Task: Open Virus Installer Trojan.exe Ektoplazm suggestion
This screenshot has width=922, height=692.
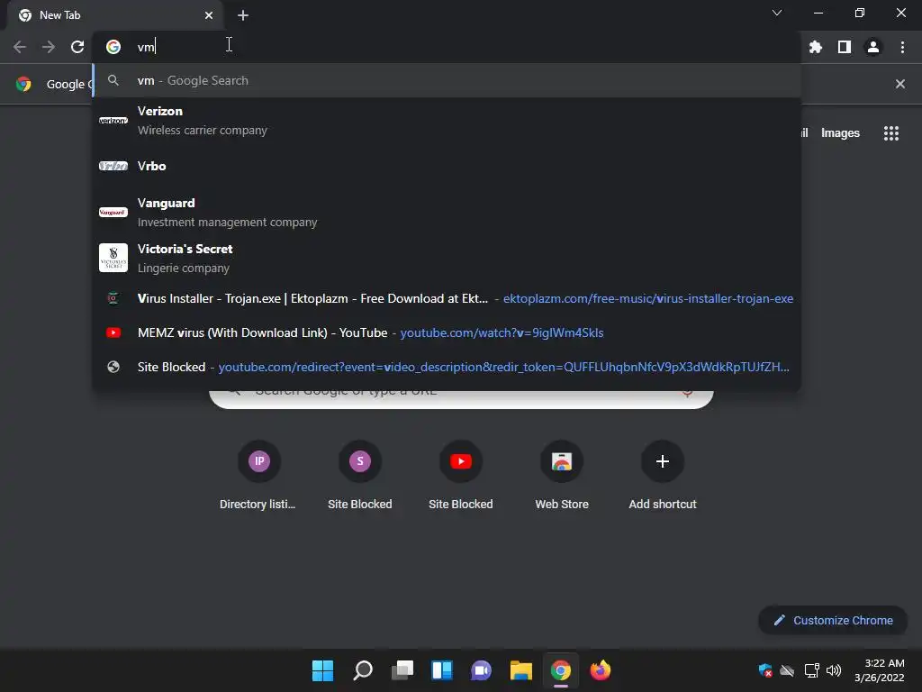Action: click(447, 299)
